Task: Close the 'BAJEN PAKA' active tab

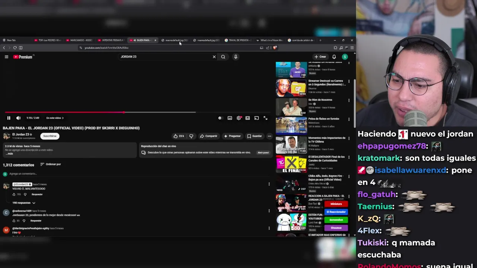Action: coord(155,40)
